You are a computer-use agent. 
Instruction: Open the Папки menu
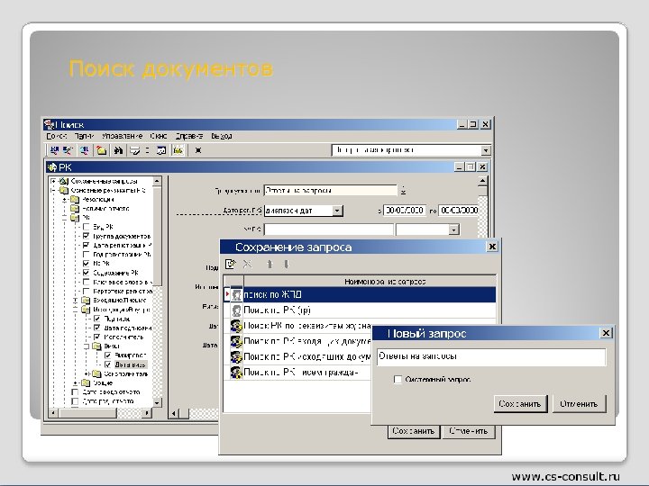coord(85,136)
